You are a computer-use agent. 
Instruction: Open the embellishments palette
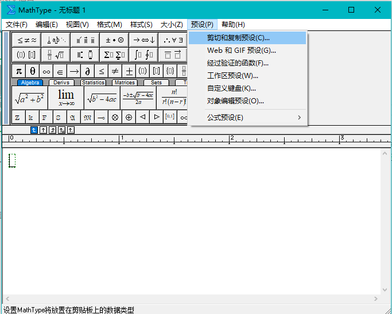(x=85, y=40)
